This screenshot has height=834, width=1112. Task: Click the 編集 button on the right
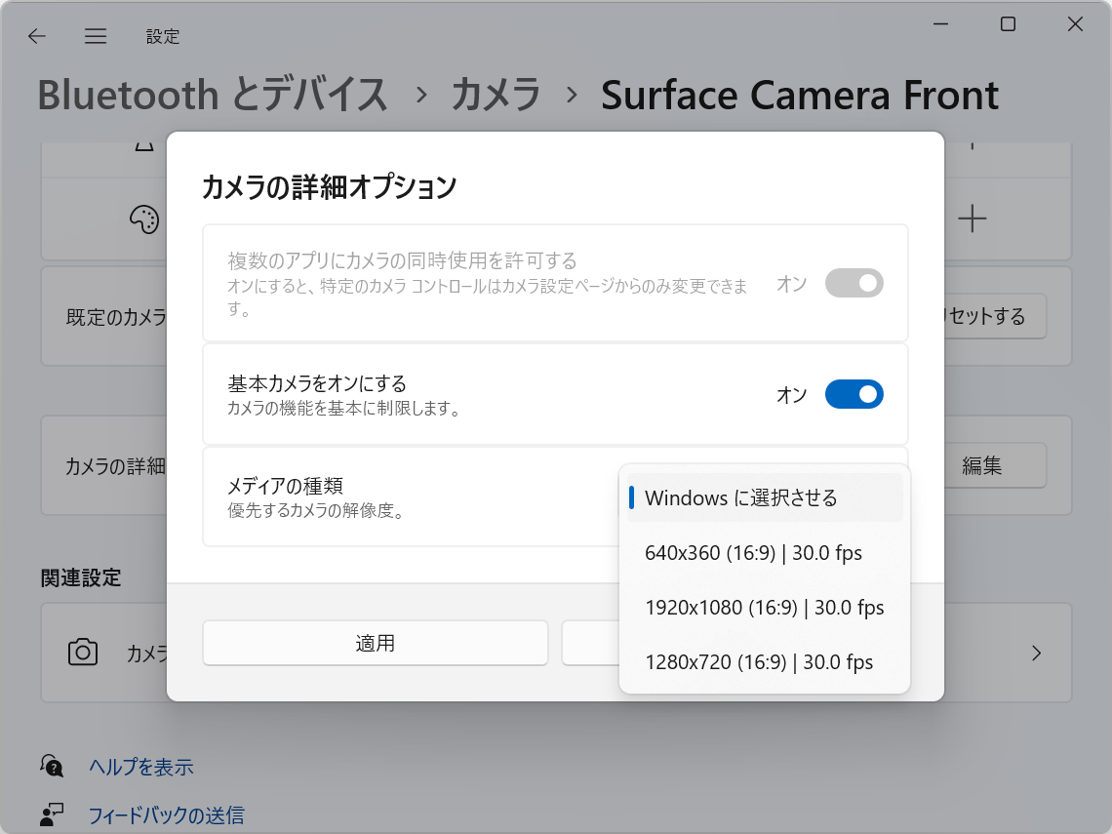click(994, 465)
